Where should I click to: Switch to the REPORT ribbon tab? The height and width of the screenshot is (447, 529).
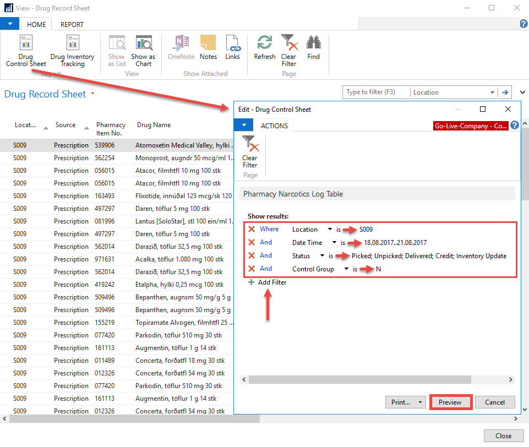(72, 24)
